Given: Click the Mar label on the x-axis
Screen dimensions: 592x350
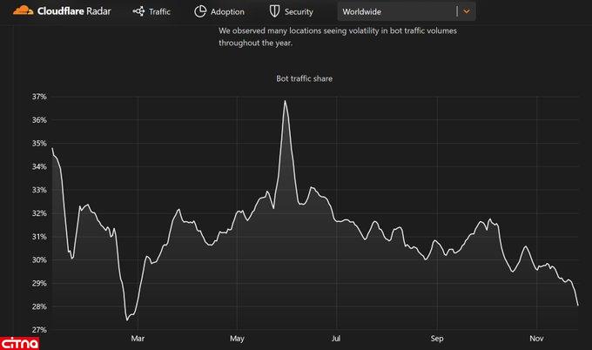Looking at the screenshot, I should (137, 338).
